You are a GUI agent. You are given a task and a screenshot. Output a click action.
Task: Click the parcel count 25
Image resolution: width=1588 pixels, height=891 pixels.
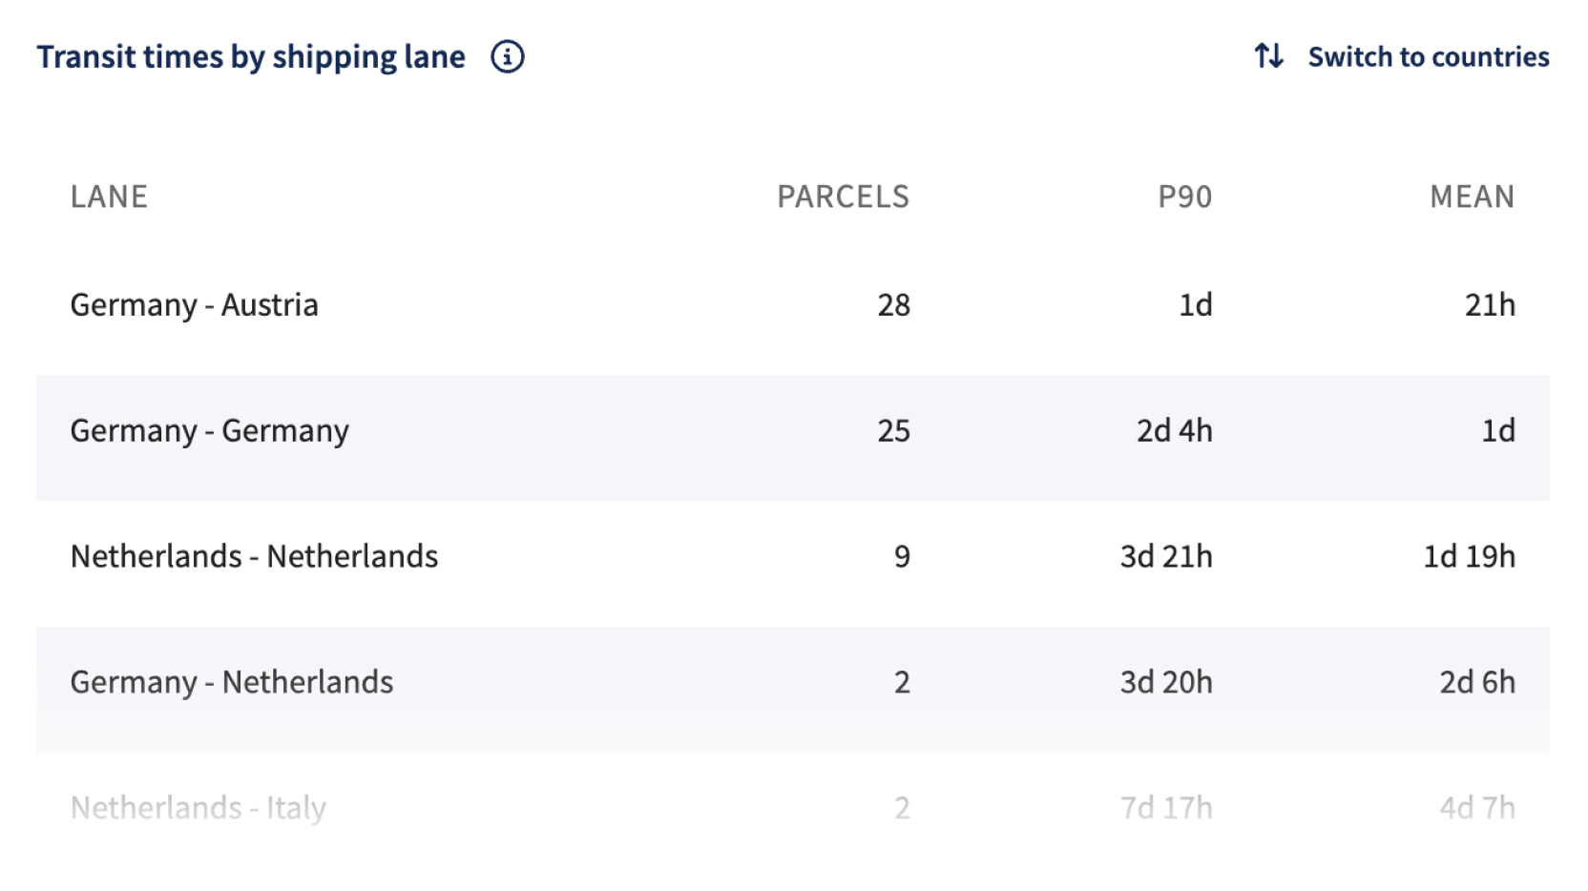point(893,431)
